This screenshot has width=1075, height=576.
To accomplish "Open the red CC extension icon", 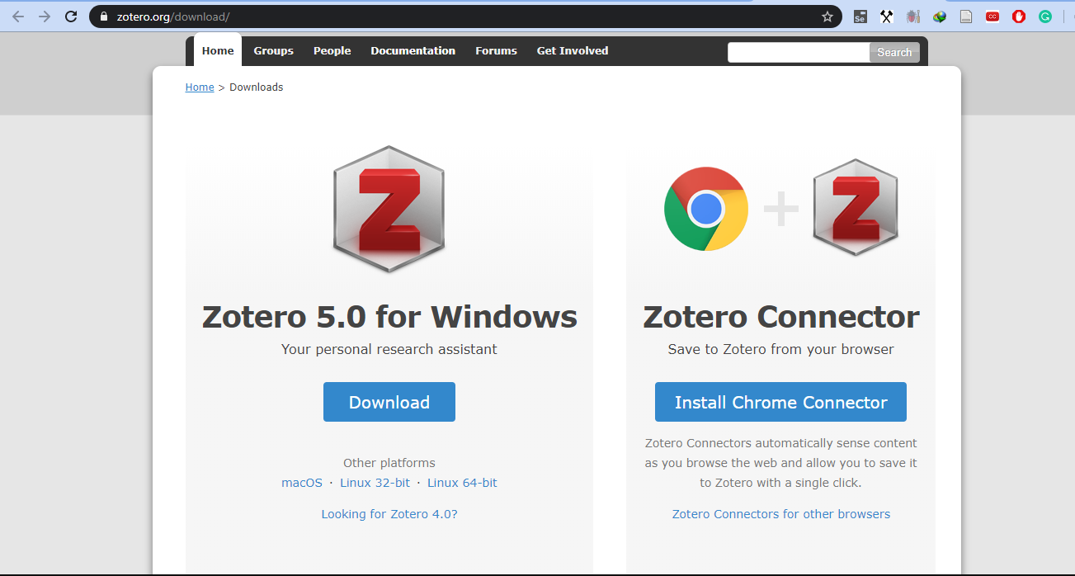I will (x=992, y=17).
